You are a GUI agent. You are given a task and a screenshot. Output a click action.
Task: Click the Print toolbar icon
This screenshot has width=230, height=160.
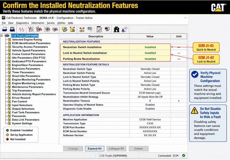pos(5,29)
